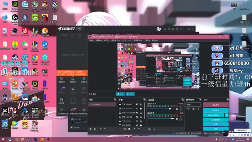Pop out the Scenes dock panel icon
This screenshot has height=142, width=252.
point(115,100)
